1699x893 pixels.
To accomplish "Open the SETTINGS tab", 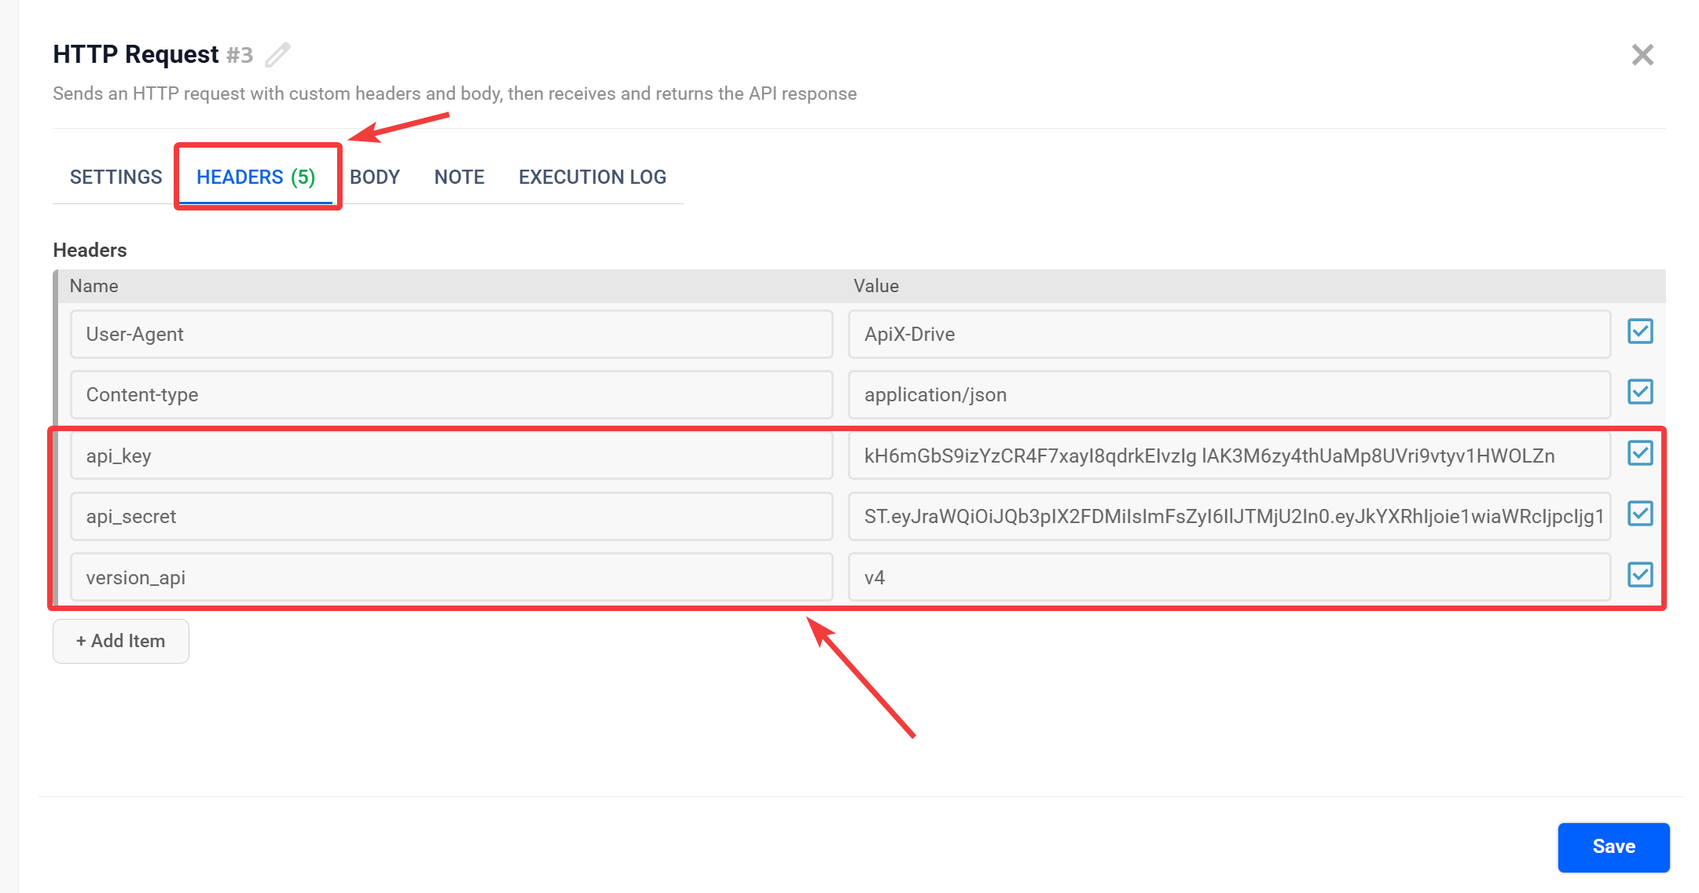I will coord(116,177).
